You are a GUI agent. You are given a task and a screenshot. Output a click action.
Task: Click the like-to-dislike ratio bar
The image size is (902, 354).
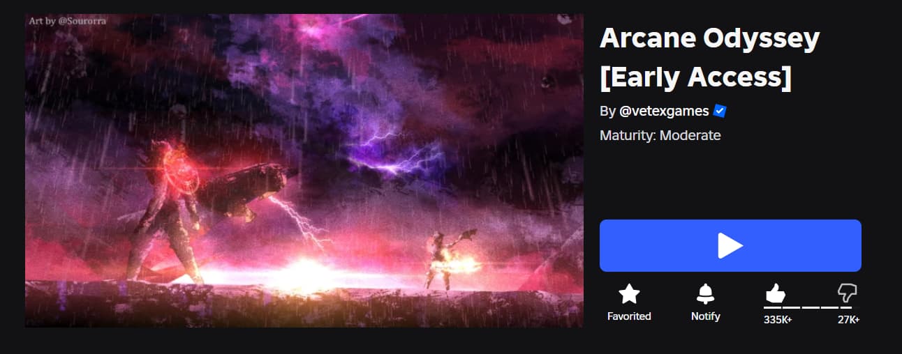808,307
